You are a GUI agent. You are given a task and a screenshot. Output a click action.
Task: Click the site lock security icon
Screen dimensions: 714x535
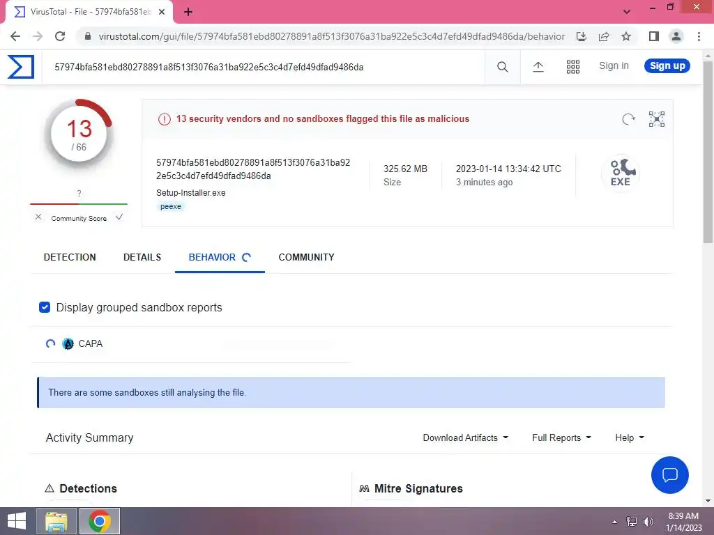tap(88, 36)
